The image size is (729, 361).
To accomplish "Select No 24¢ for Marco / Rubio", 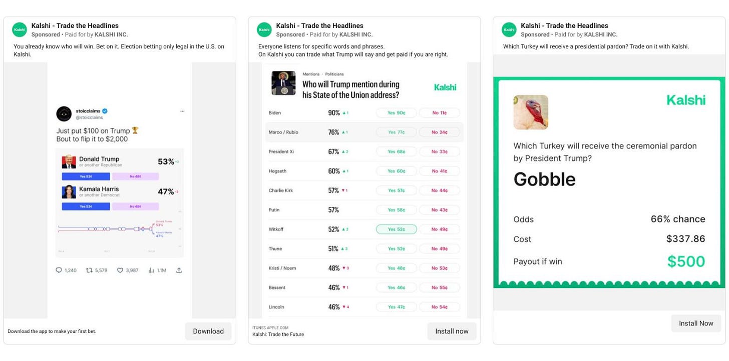I will point(440,132).
